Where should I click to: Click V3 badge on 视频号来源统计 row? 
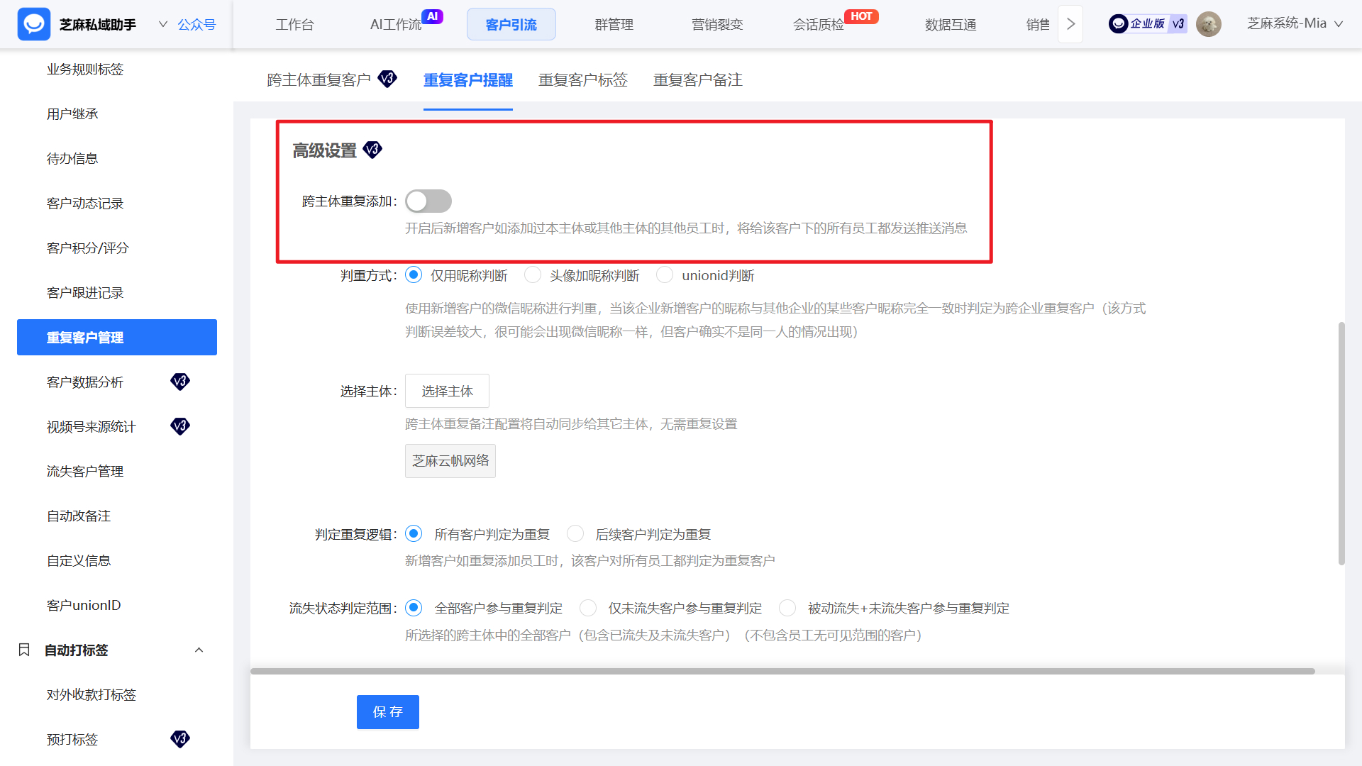pyautogui.click(x=180, y=426)
